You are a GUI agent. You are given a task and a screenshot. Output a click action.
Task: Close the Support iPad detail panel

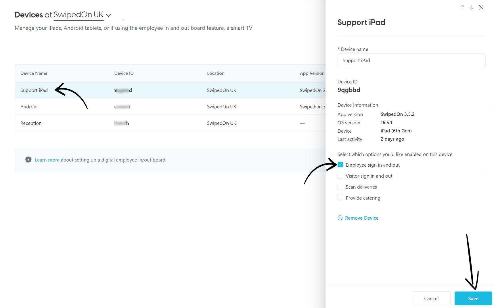tap(481, 7)
